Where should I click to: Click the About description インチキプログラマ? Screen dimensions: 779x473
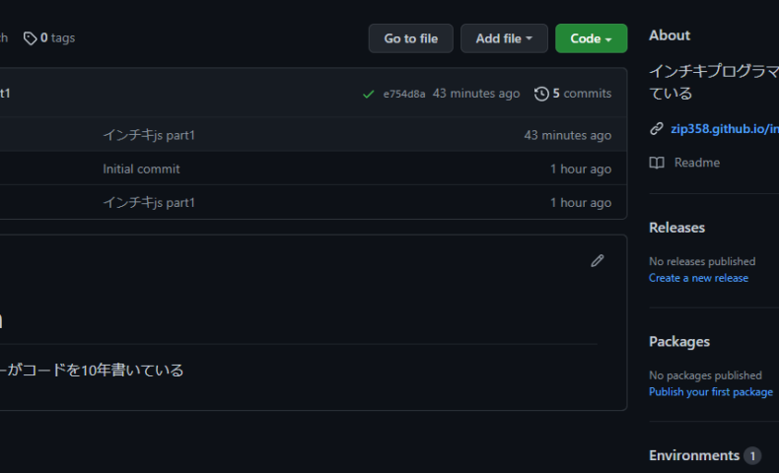714,71
